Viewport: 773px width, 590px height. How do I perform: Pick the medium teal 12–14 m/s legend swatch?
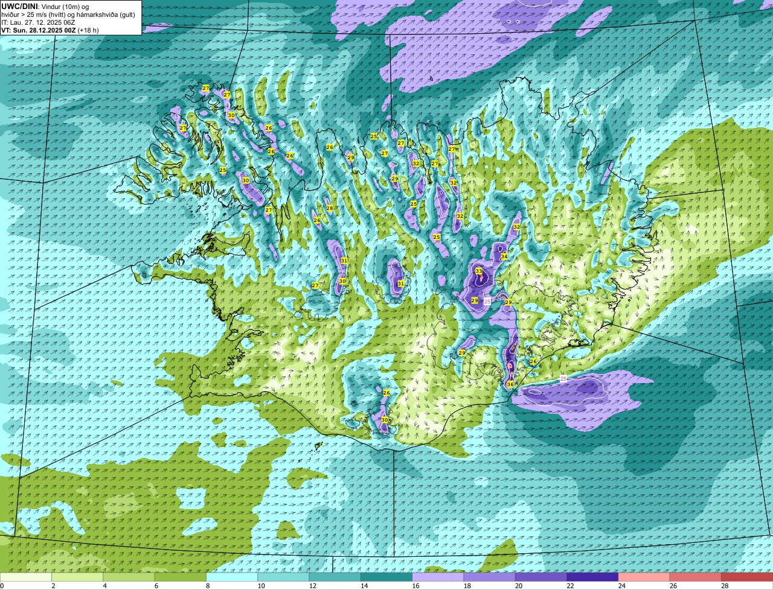pos(335,577)
